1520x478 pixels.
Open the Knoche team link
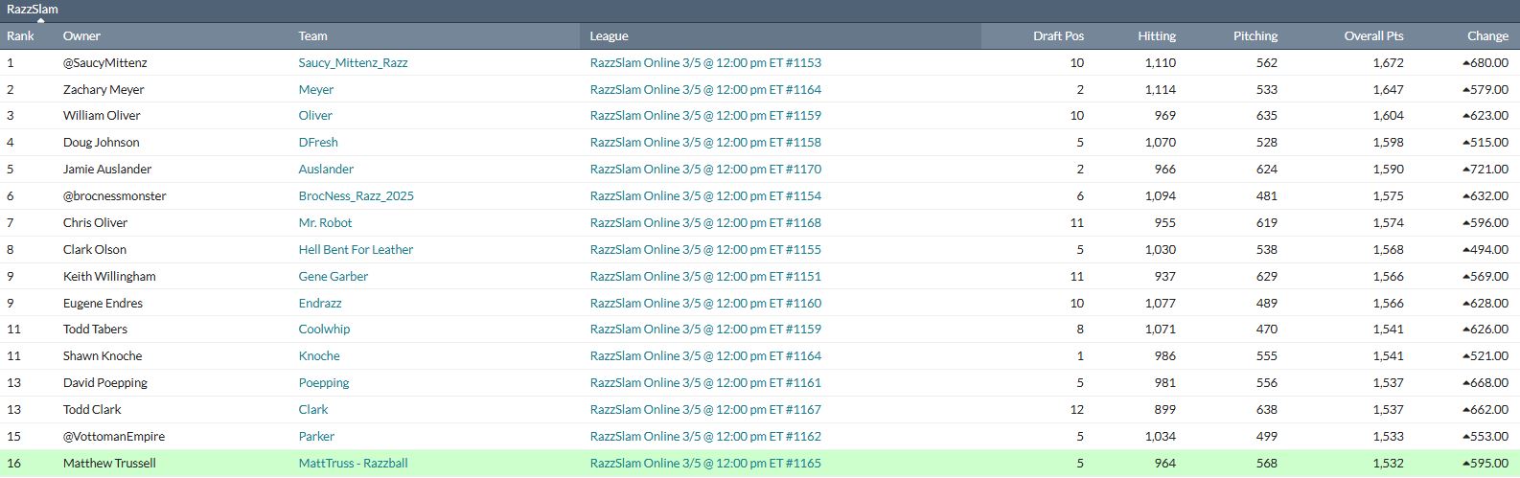pyautogui.click(x=319, y=355)
